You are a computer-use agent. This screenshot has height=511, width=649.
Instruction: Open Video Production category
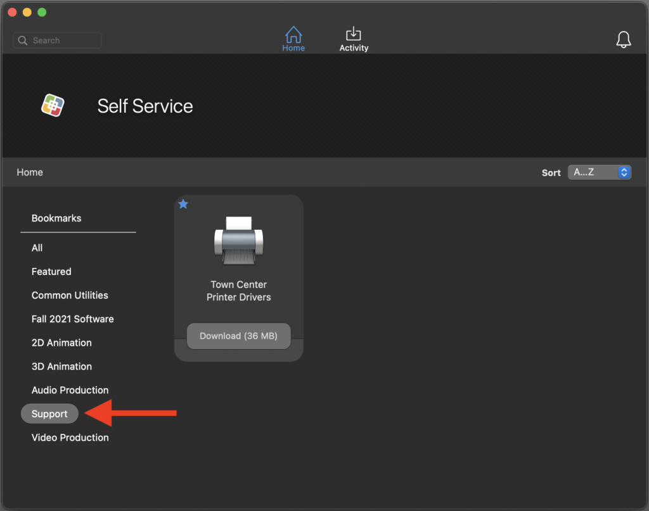coord(70,438)
